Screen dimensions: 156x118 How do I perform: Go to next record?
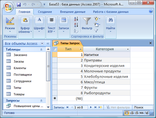click(91, 107)
